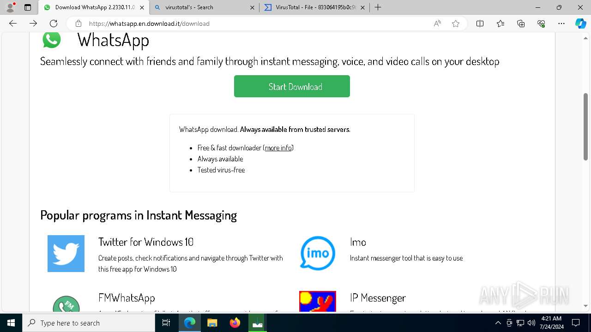Add this page to favorites star
This screenshot has width=591, height=332.
click(456, 24)
